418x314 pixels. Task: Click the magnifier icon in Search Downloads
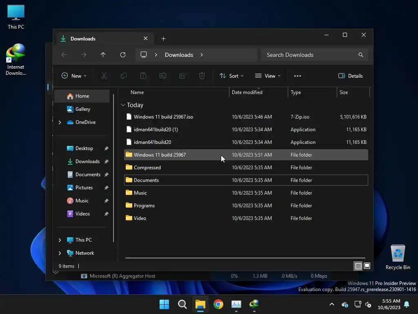tap(361, 55)
